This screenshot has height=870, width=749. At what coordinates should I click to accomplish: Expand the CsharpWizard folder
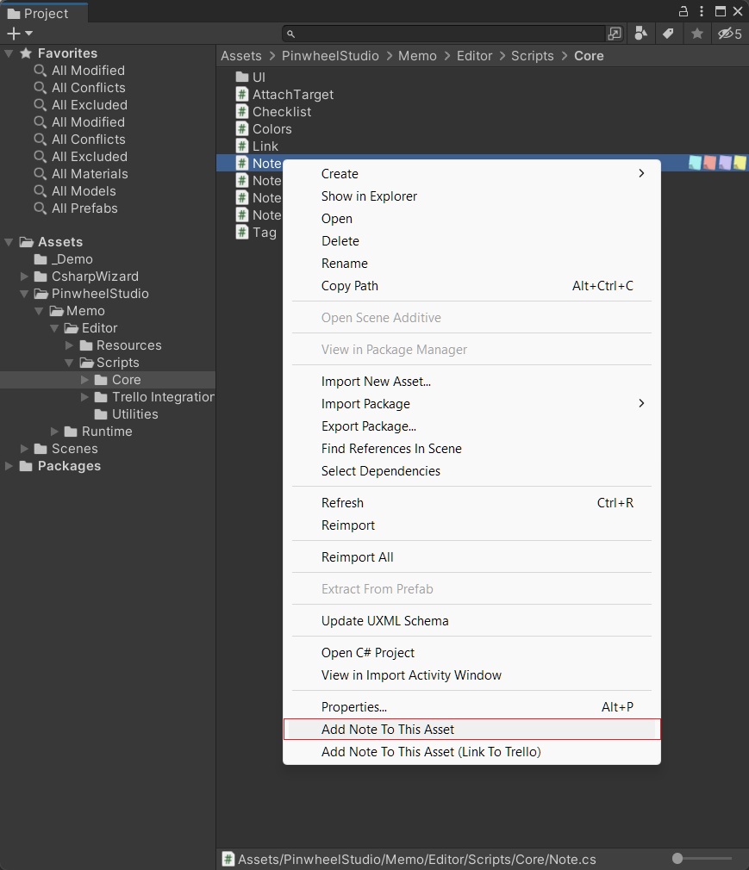pyautogui.click(x=24, y=277)
